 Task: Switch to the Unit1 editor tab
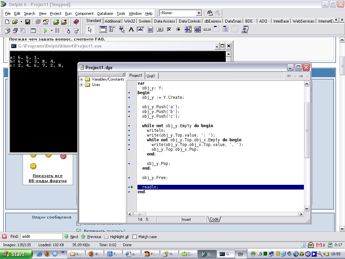coord(151,76)
